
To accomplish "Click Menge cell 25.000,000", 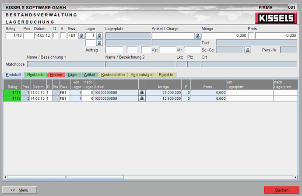I will [164, 93].
